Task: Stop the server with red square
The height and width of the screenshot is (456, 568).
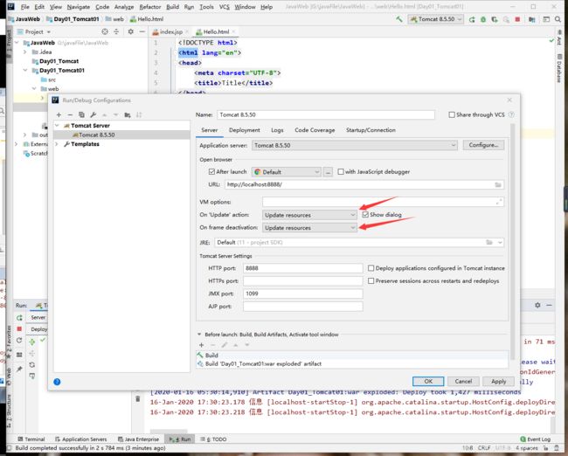Action: tap(517, 19)
